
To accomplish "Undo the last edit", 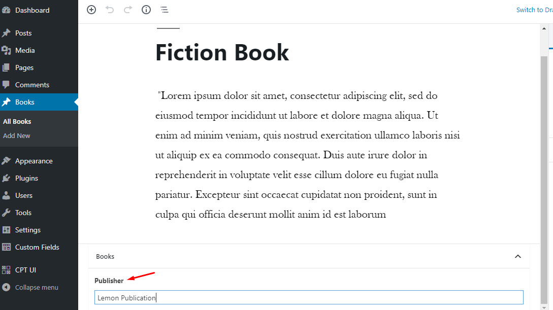I will click(110, 10).
